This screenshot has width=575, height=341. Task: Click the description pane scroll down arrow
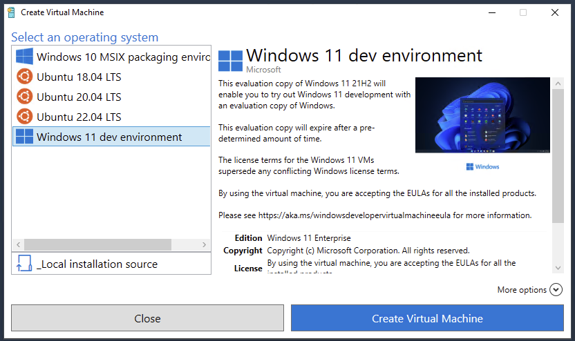tap(558, 267)
